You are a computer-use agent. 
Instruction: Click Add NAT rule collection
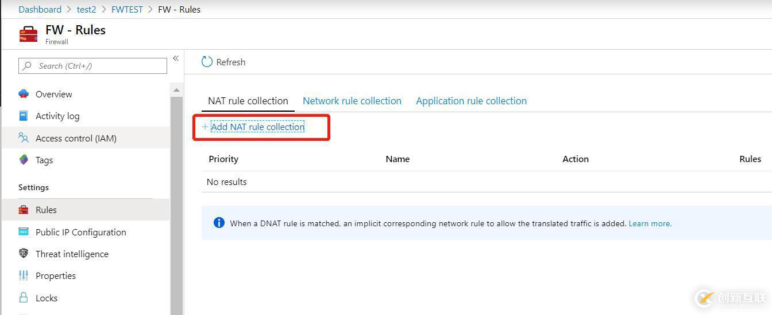257,127
